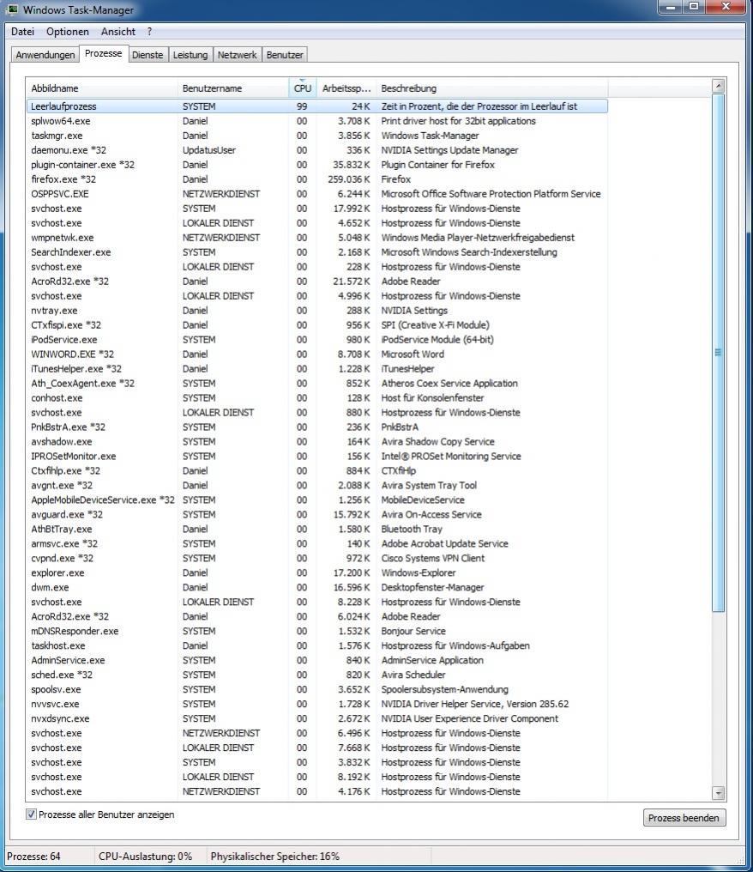Viewport: 753px width, 872px height.
Task: Select the iTunesHelper.exe *32 process
Action: [316, 369]
